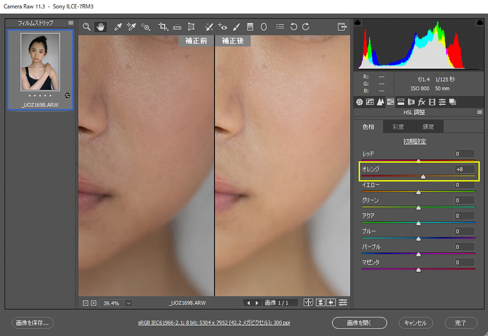Open the HSL panel options menu
The image size is (488, 336).
tap(479, 112)
